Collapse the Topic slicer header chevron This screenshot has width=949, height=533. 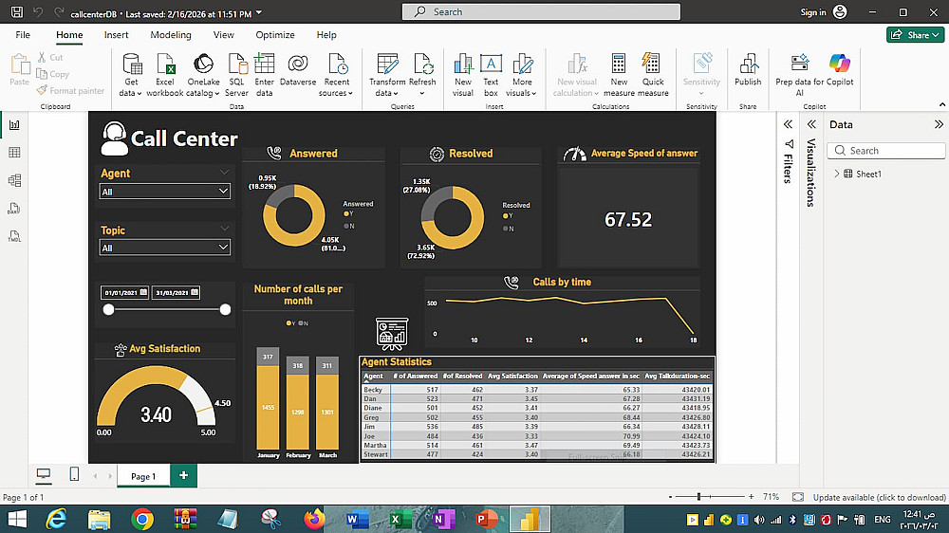[x=225, y=228]
